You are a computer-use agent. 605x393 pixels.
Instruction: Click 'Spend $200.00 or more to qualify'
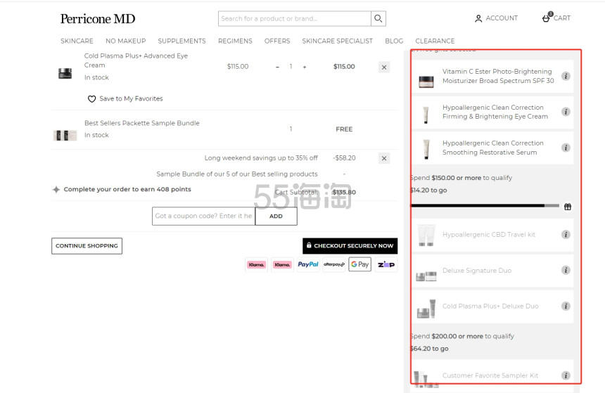(x=462, y=336)
